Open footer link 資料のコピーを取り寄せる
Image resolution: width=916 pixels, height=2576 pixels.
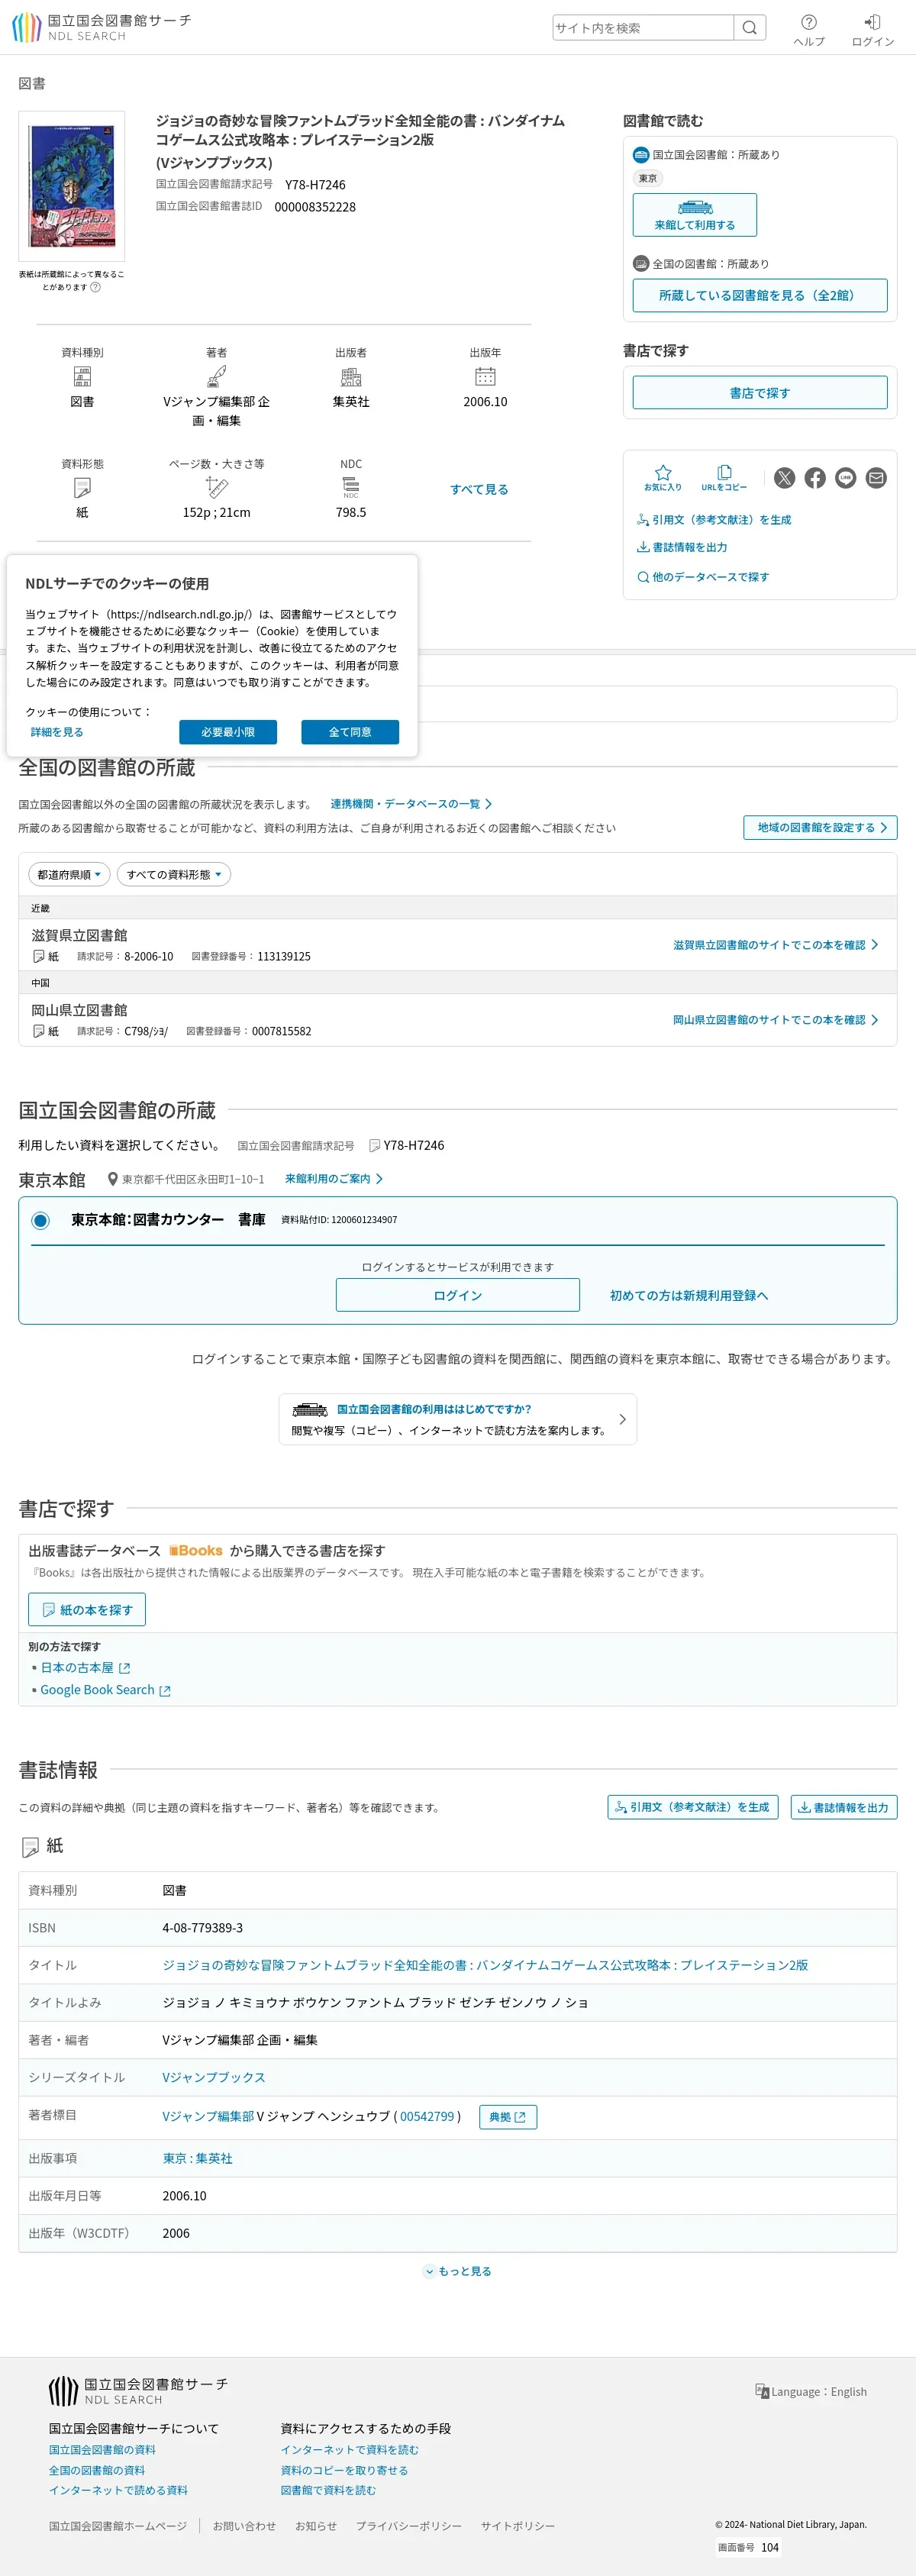point(344,2470)
